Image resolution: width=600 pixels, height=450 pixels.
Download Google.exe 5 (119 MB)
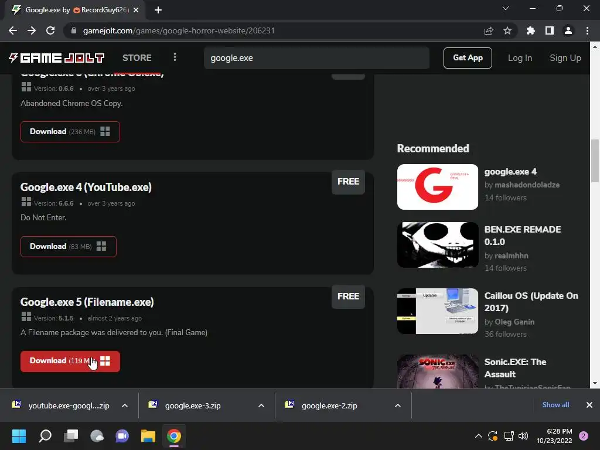(70, 361)
